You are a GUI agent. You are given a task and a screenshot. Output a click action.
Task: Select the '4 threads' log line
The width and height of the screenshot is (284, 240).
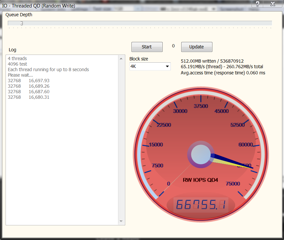[x=17, y=58]
